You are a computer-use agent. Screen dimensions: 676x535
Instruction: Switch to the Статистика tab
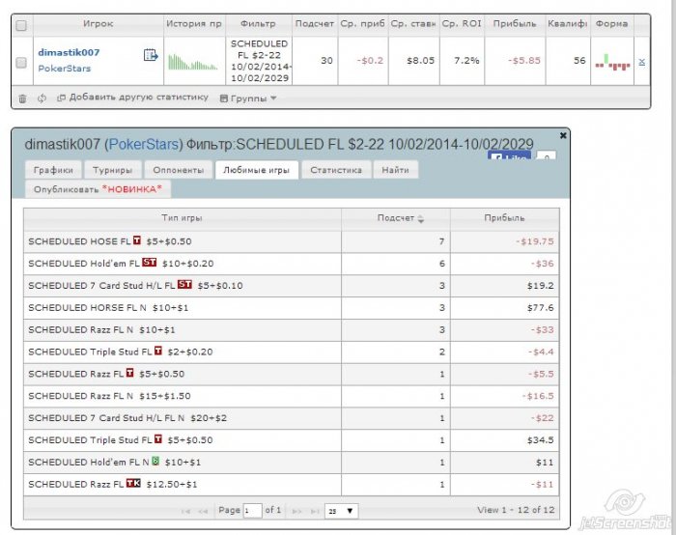pyautogui.click(x=336, y=170)
